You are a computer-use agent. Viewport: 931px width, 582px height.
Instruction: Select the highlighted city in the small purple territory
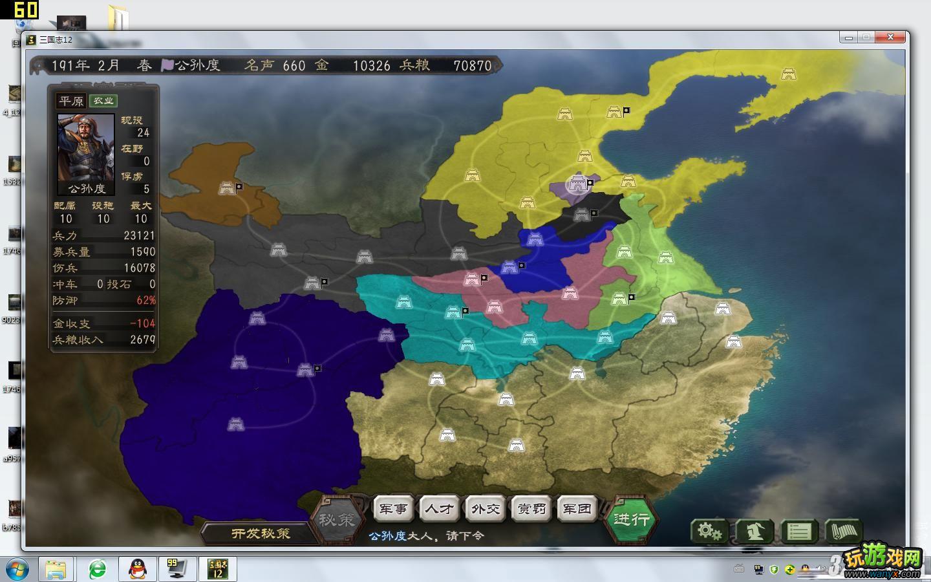click(577, 183)
